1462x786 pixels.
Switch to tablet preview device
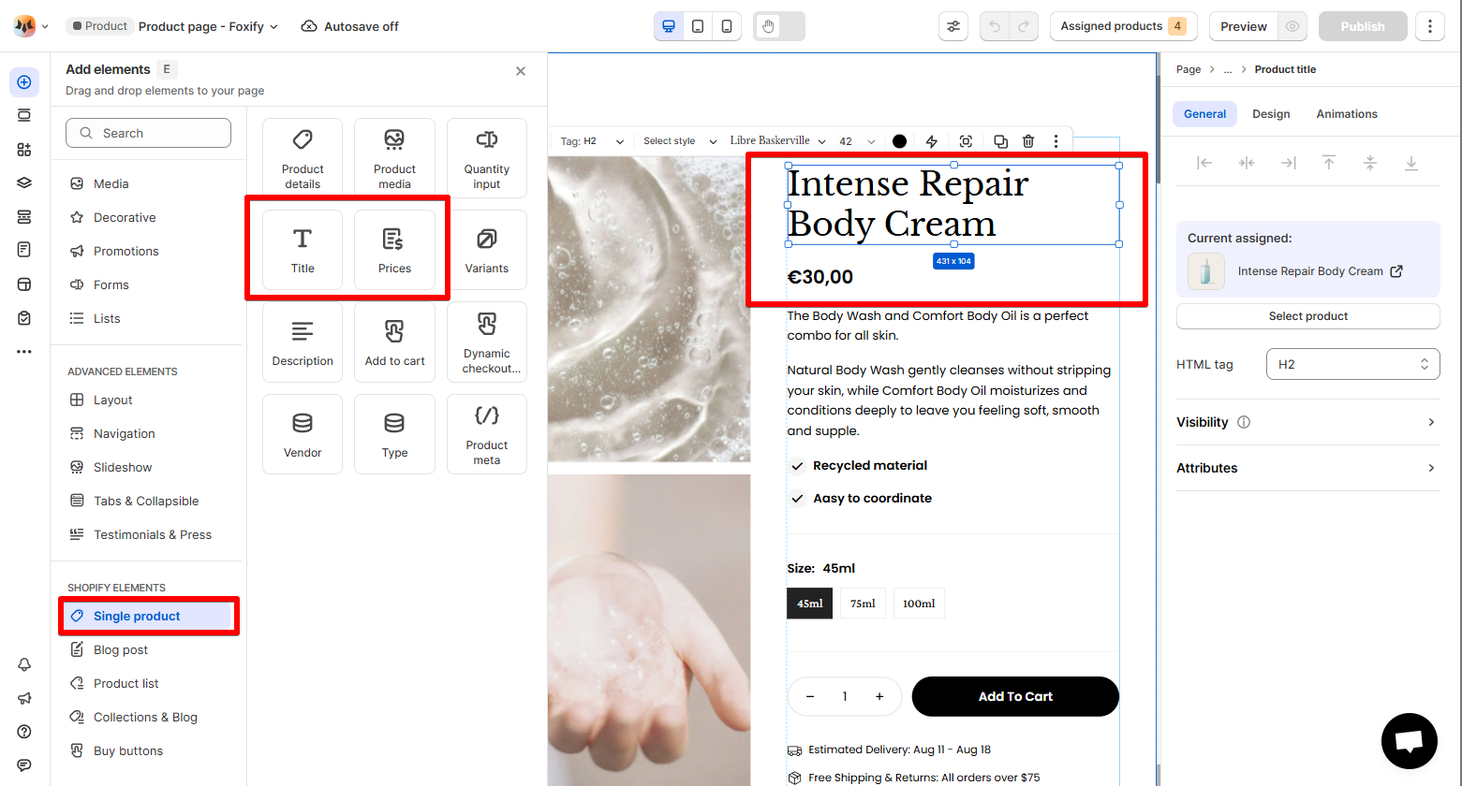tap(698, 26)
